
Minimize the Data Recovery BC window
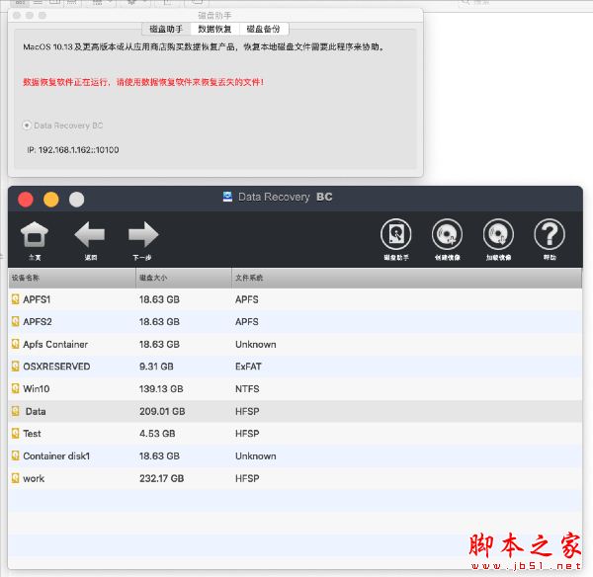click(x=51, y=200)
